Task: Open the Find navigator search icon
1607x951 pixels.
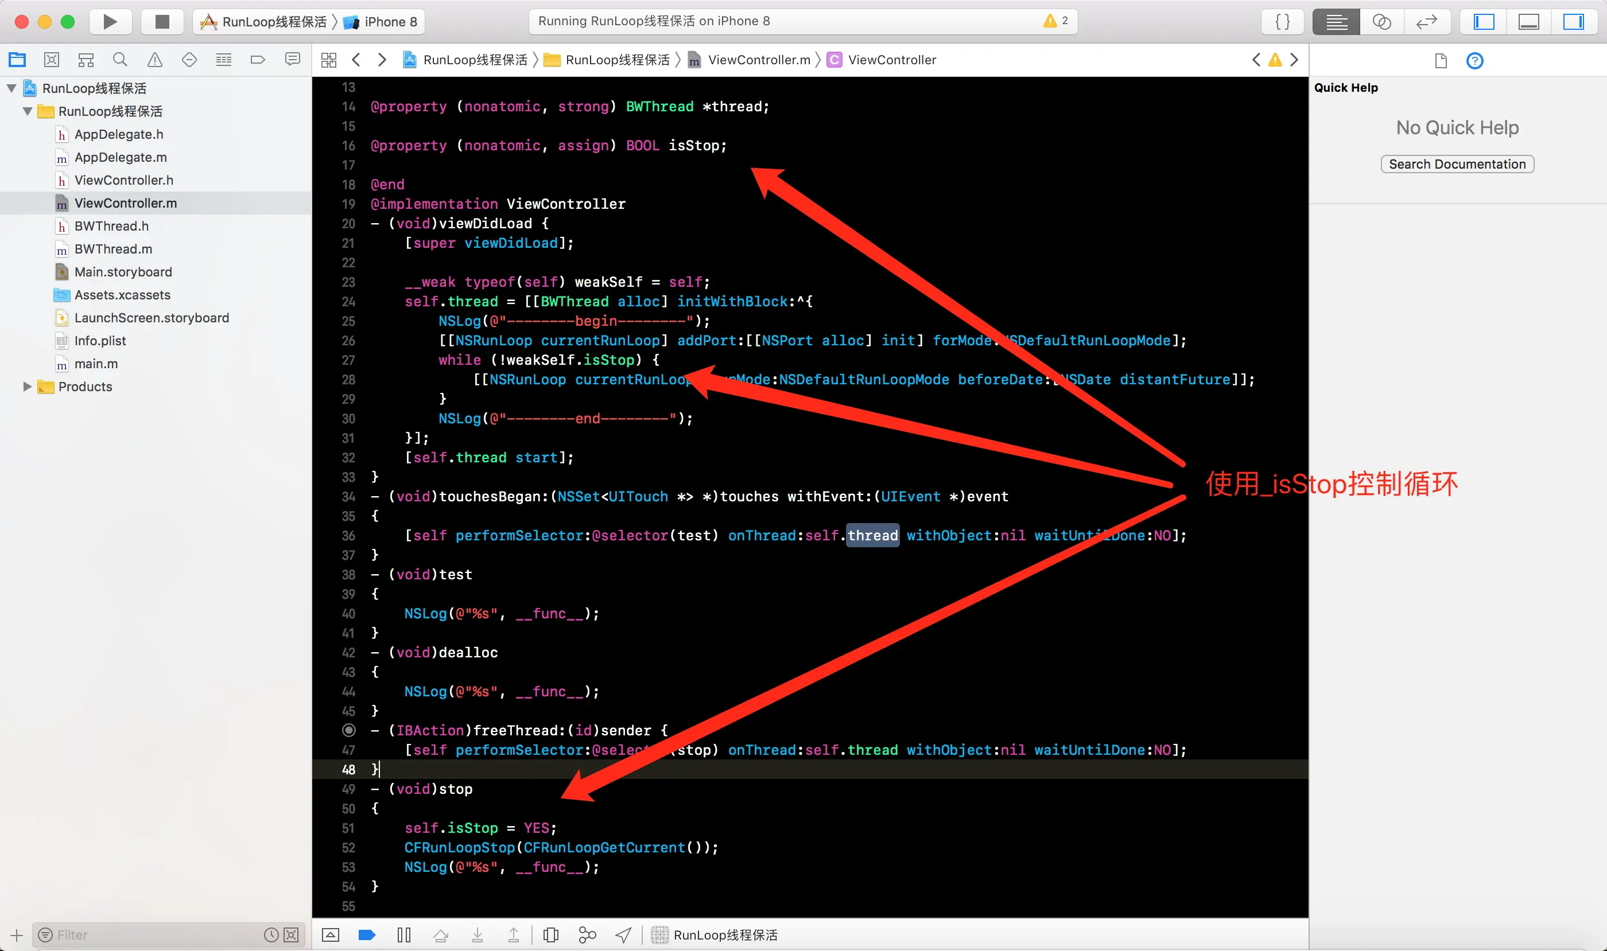Action: [120, 60]
